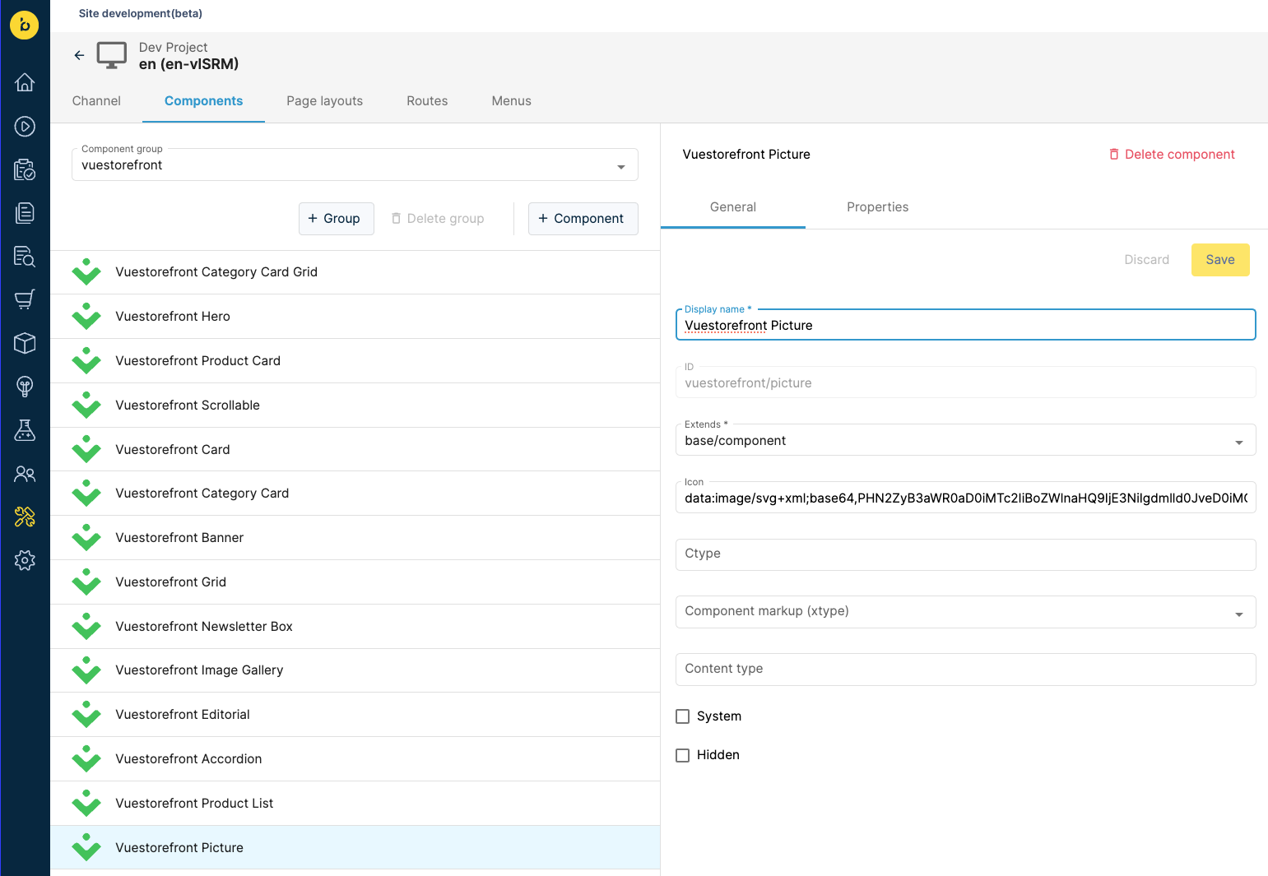Screen dimensions: 1268x876
Task: Enable the System checkbox
Action: [x=682, y=716]
